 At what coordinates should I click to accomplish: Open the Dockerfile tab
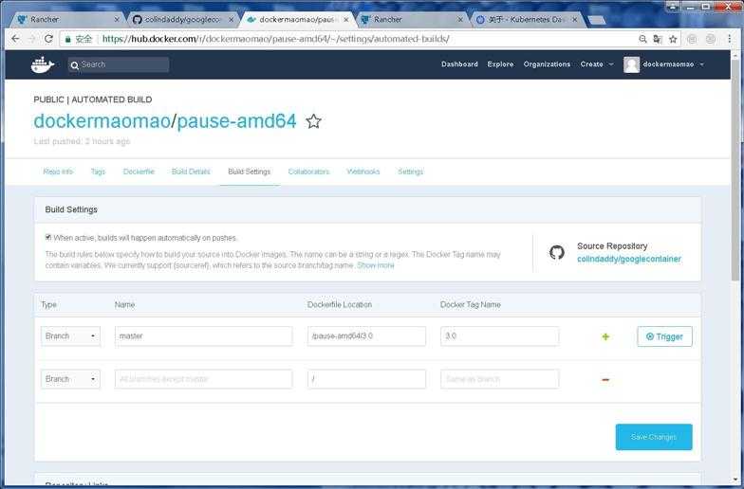click(139, 172)
